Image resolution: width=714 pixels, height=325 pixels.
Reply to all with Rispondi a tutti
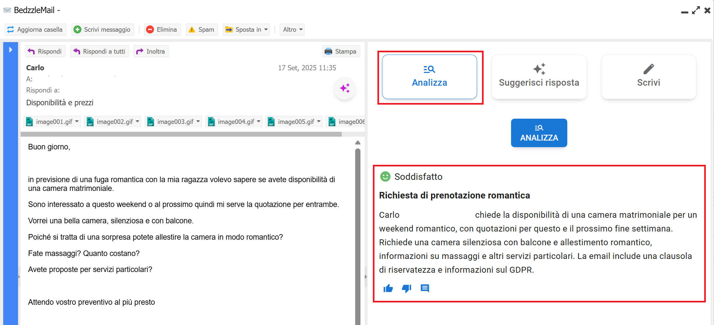pyautogui.click(x=99, y=51)
